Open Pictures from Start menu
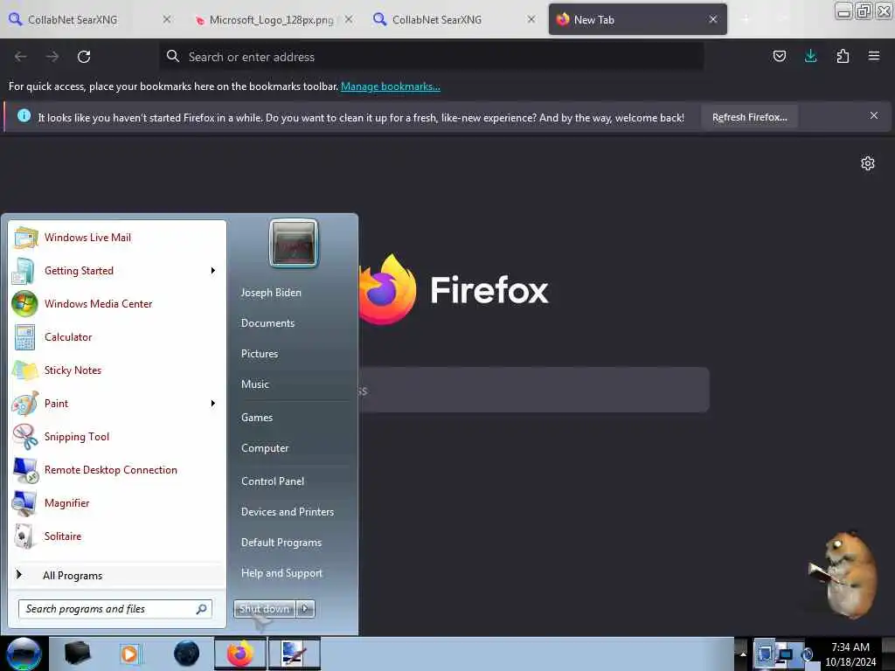Image resolution: width=895 pixels, height=671 pixels. [x=260, y=354]
